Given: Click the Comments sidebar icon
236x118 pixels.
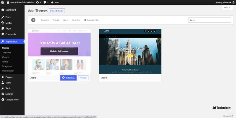Looking at the screenshot, I should pyautogui.click(x=3, y=34).
